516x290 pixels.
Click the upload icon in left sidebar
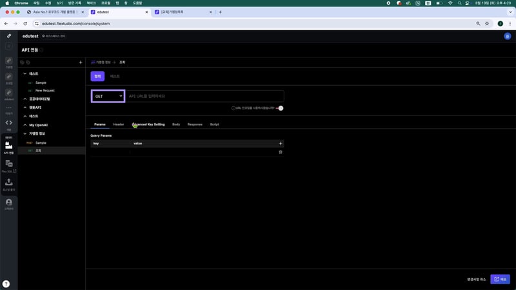(9, 183)
